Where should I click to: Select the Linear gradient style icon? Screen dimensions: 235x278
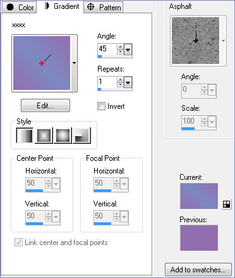point(25,136)
